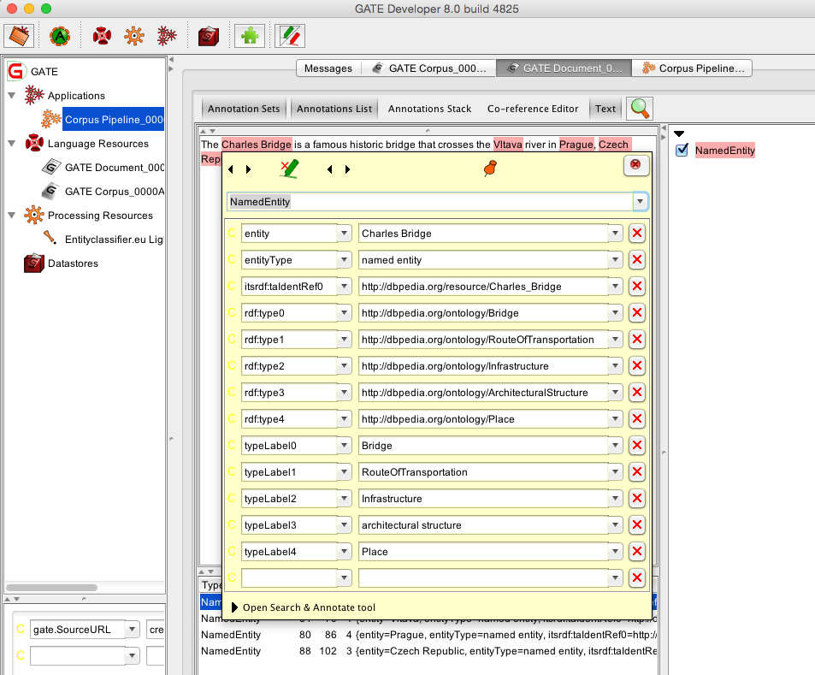The width and height of the screenshot is (815, 675).
Task: Click the load ANNIE system toolbar icon
Action: [60, 36]
